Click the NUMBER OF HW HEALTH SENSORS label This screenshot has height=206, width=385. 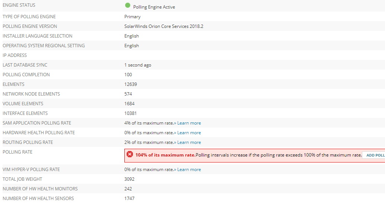point(38,199)
